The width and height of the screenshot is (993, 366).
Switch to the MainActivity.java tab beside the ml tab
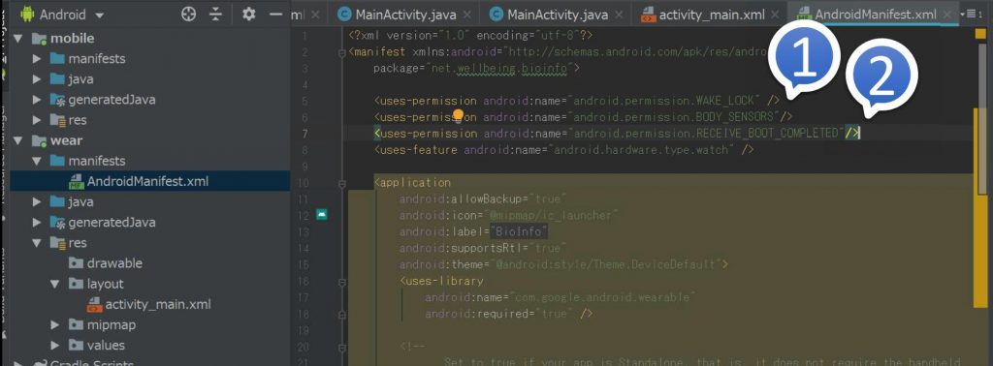pos(405,14)
